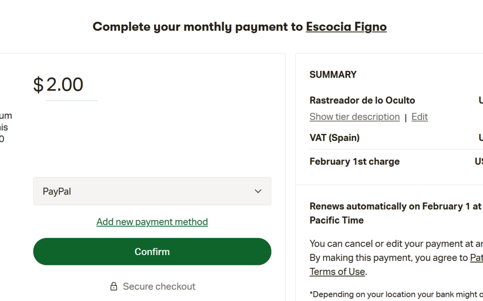Click the Secure checkout label
This screenshot has height=301, width=483.
pos(159,286)
